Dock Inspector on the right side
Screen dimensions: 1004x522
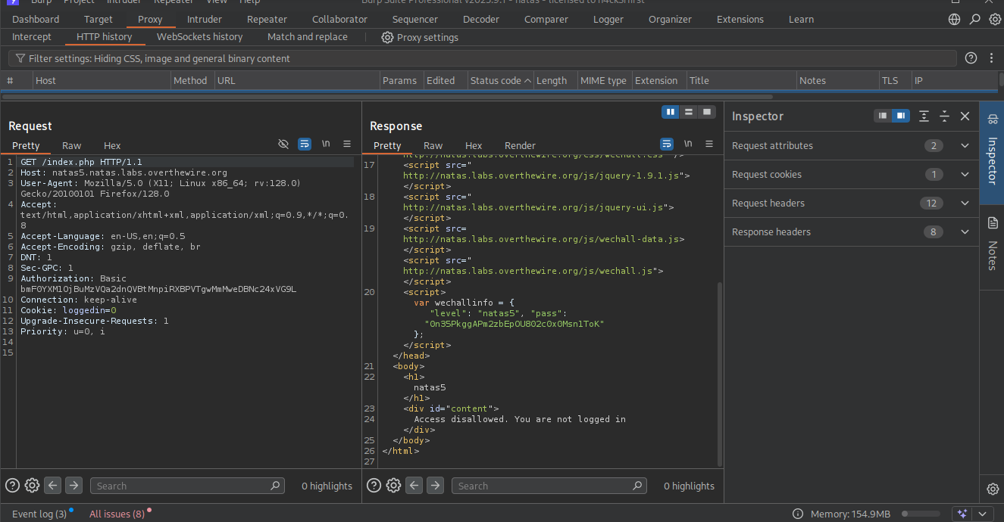tap(900, 116)
